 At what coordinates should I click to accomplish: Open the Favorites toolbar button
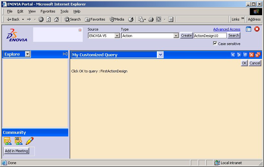pyautogui.click(x=95, y=19)
